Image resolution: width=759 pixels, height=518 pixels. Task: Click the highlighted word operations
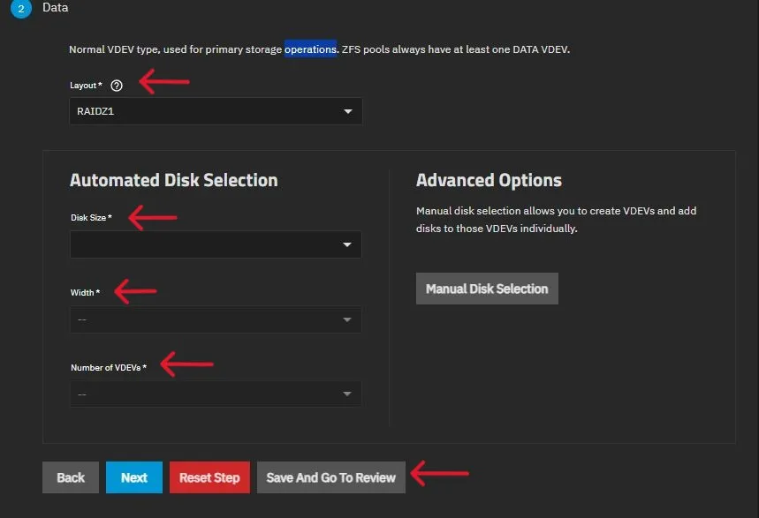[311, 49]
